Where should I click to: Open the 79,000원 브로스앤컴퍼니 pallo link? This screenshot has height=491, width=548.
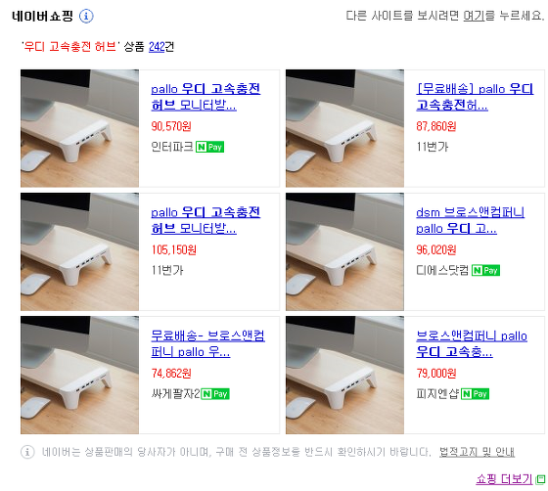click(472, 343)
